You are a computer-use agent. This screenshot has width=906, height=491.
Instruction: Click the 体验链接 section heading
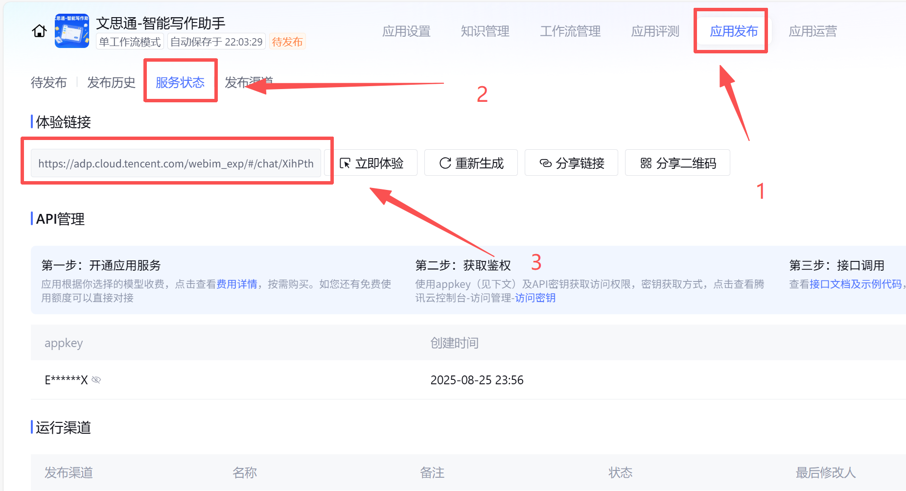tap(63, 122)
